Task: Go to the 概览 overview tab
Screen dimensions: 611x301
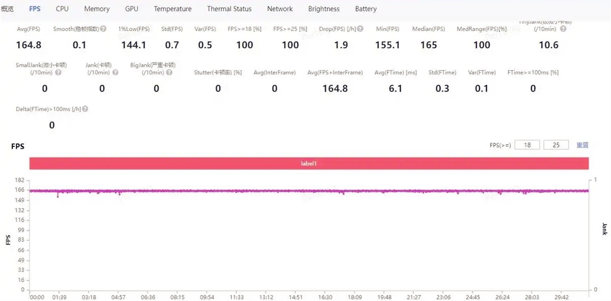Action: click(8, 9)
